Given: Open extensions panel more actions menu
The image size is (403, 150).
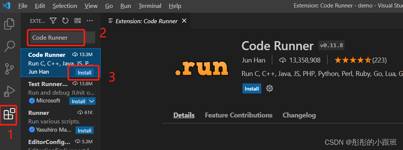Looking at the screenshot, I should 90,21.
